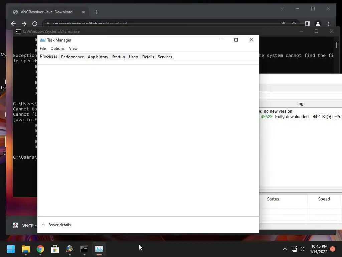Screen dimensions: 342x257
Task: Open the notification badge in the taskbar
Action: point(333,249)
